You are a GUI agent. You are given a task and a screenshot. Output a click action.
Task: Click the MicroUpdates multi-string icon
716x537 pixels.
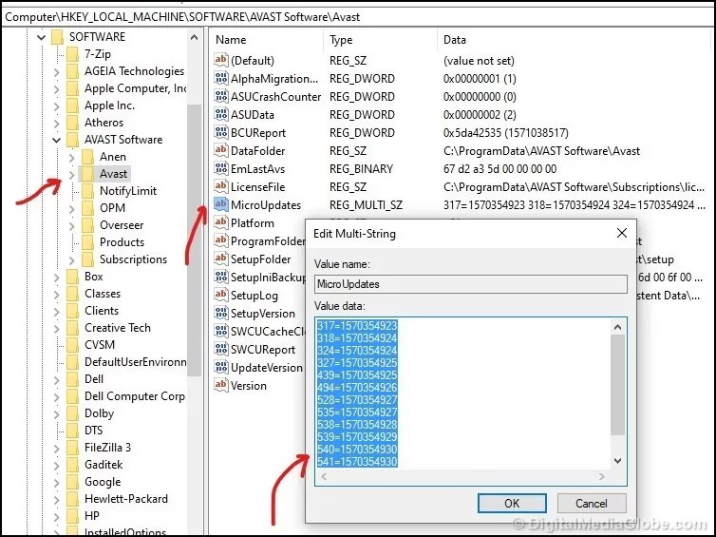point(221,204)
